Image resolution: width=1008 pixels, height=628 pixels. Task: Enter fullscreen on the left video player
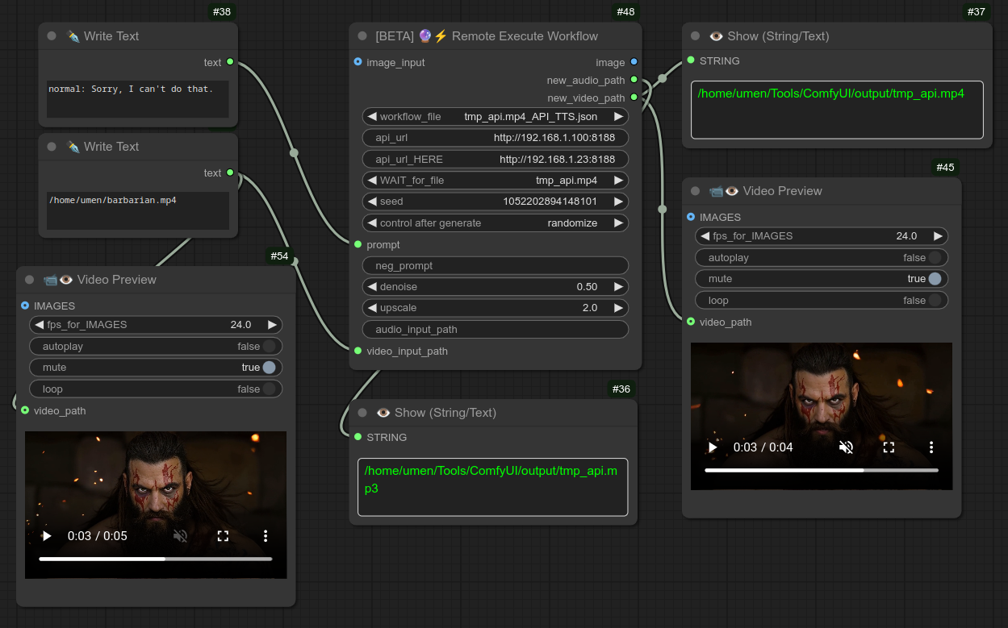pyautogui.click(x=223, y=536)
